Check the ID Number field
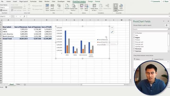Screen dimensions: 170x96 pyautogui.click(x=134, y=33)
